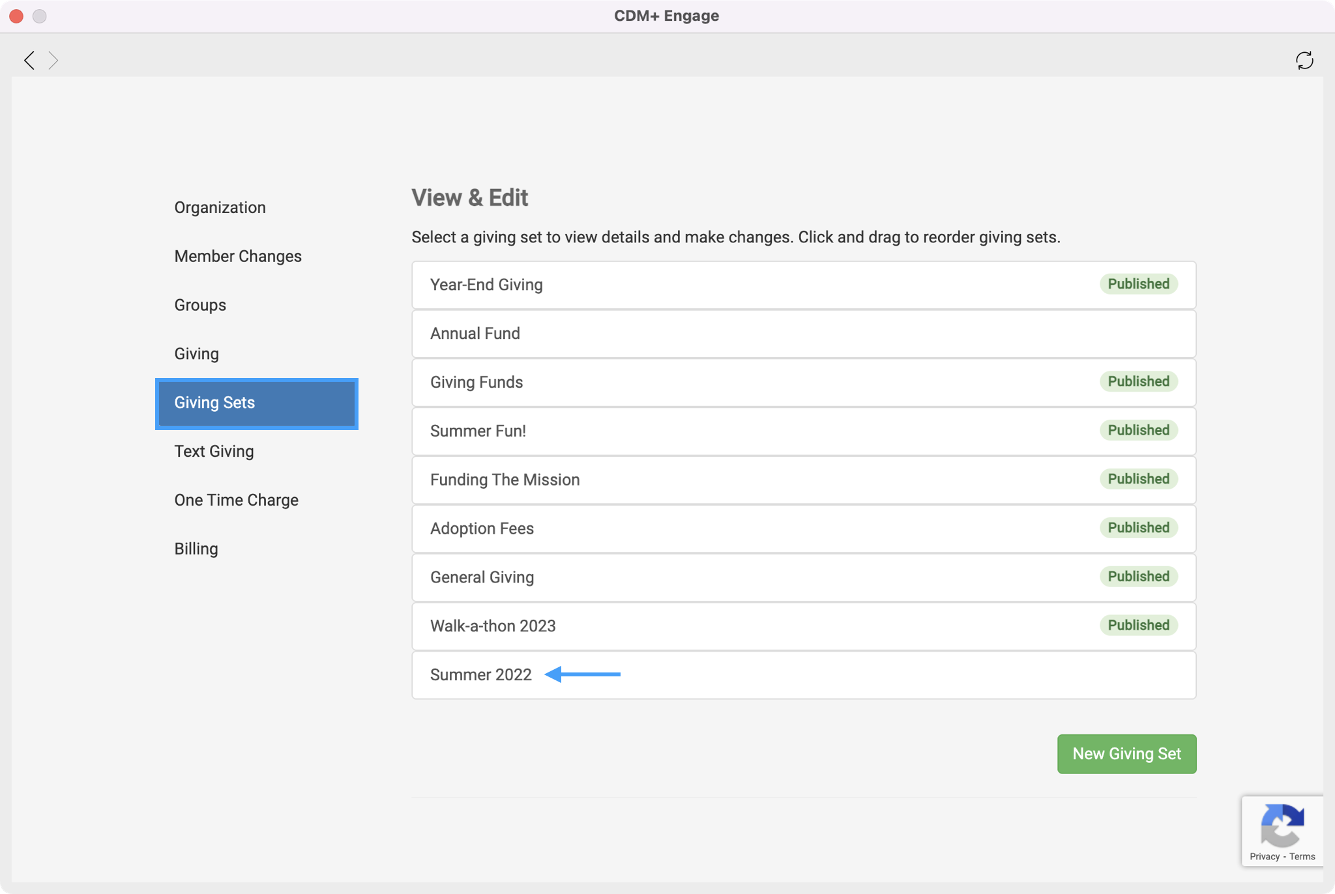Viewport: 1335px width, 894px height.
Task: Select the Text Giving sidebar item
Action: point(214,451)
